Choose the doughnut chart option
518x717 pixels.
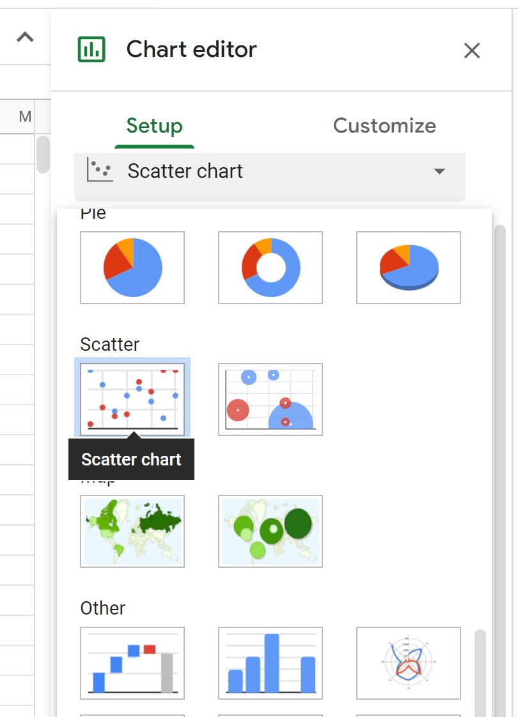click(271, 268)
